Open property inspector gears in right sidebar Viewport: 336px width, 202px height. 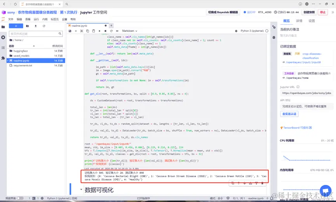274,27
